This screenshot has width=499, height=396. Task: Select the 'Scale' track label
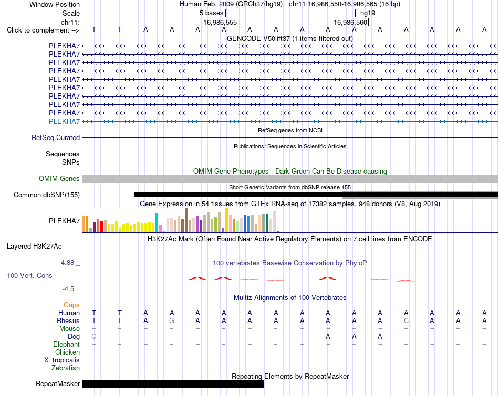point(71,13)
